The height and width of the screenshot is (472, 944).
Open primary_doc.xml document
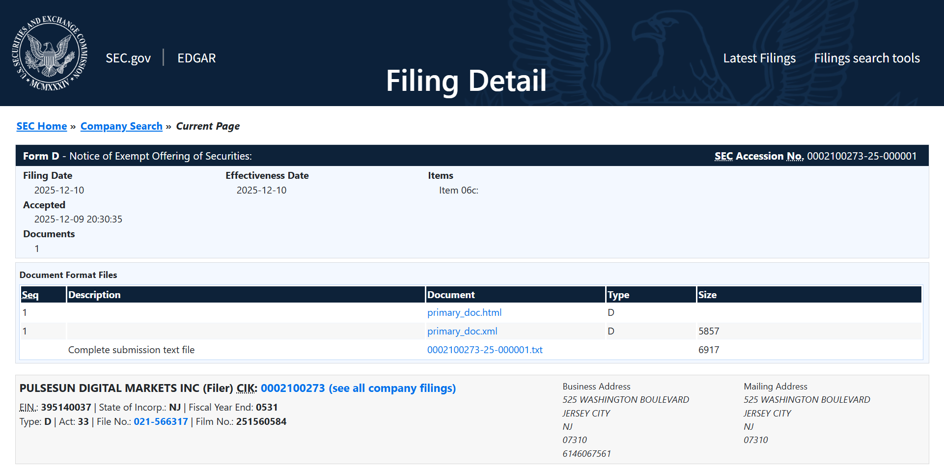(462, 331)
